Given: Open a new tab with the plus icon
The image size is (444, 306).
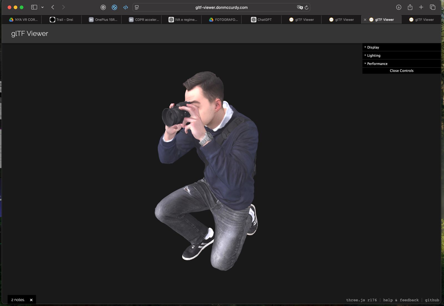Looking at the screenshot, I should coord(421,7).
